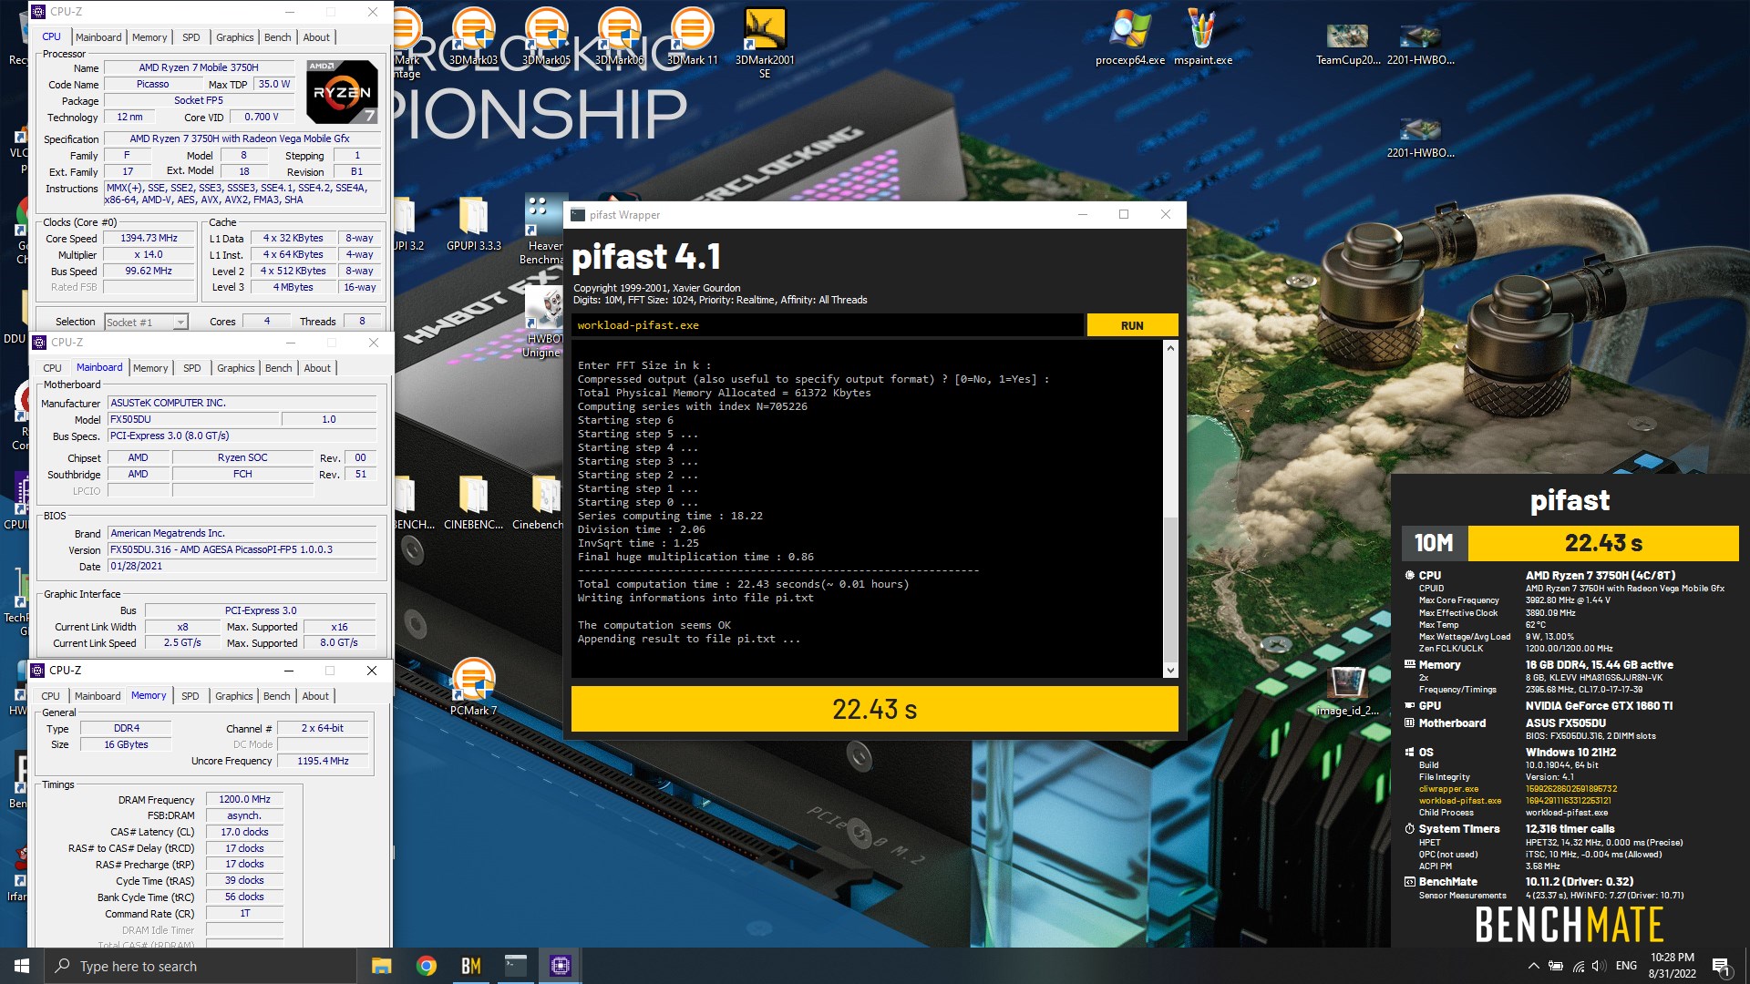This screenshot has width=1750, height=984.
Task: Click the yellow 22.43 s result bar
Action: click(874, 709)
